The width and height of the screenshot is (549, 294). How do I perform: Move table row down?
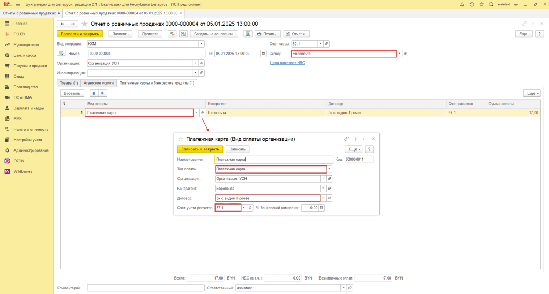click(x=102, y=93)
